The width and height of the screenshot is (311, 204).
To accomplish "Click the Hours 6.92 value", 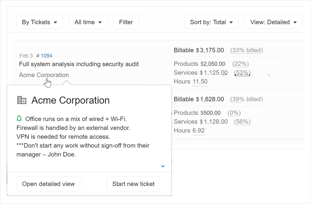I will 198,130.
